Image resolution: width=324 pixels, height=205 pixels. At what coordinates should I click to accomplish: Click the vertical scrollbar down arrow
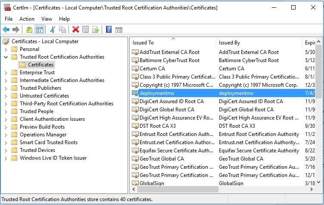point(319,183)
